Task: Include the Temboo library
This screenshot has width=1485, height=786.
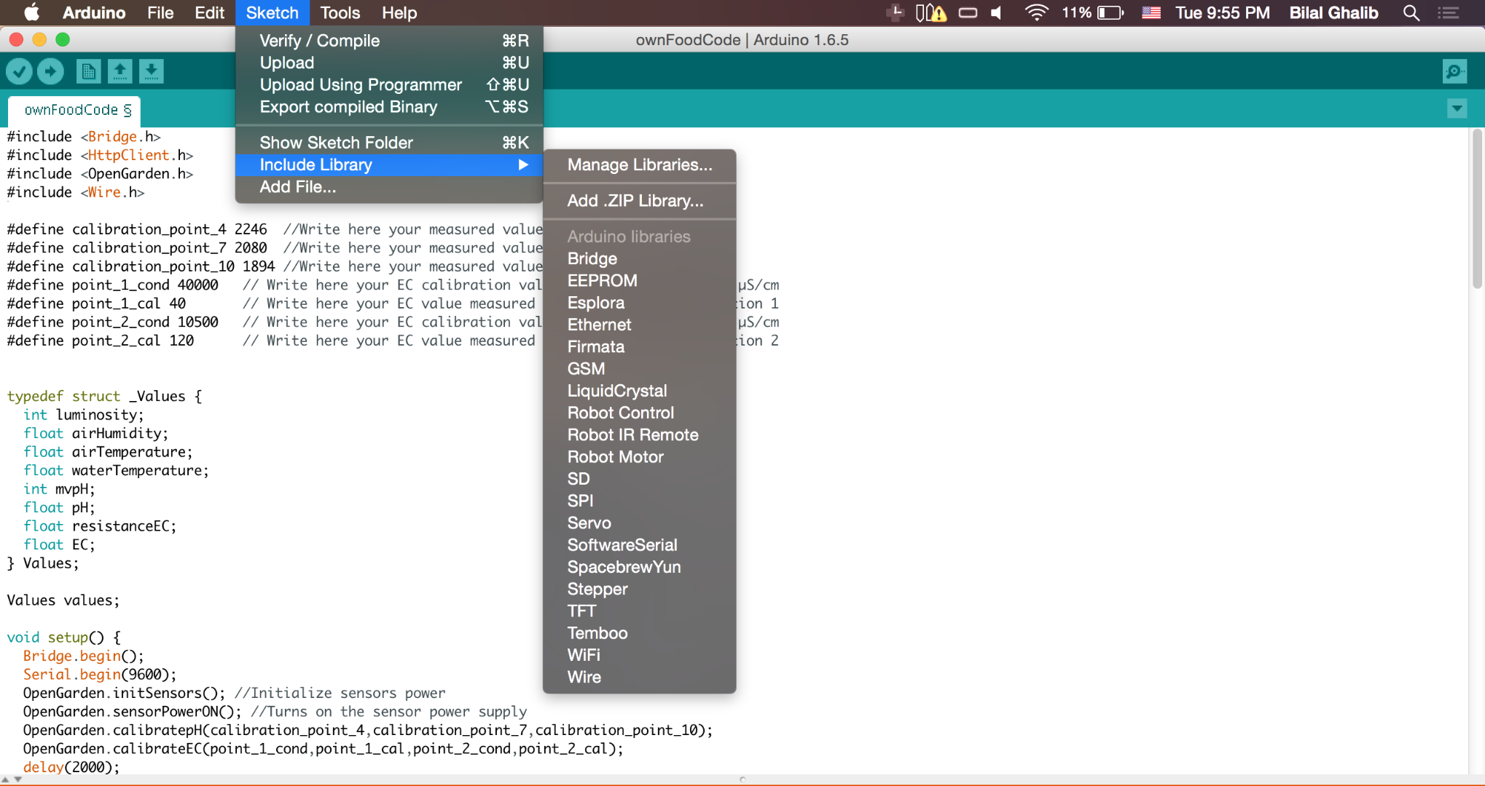Action: (x=640, y=633)
